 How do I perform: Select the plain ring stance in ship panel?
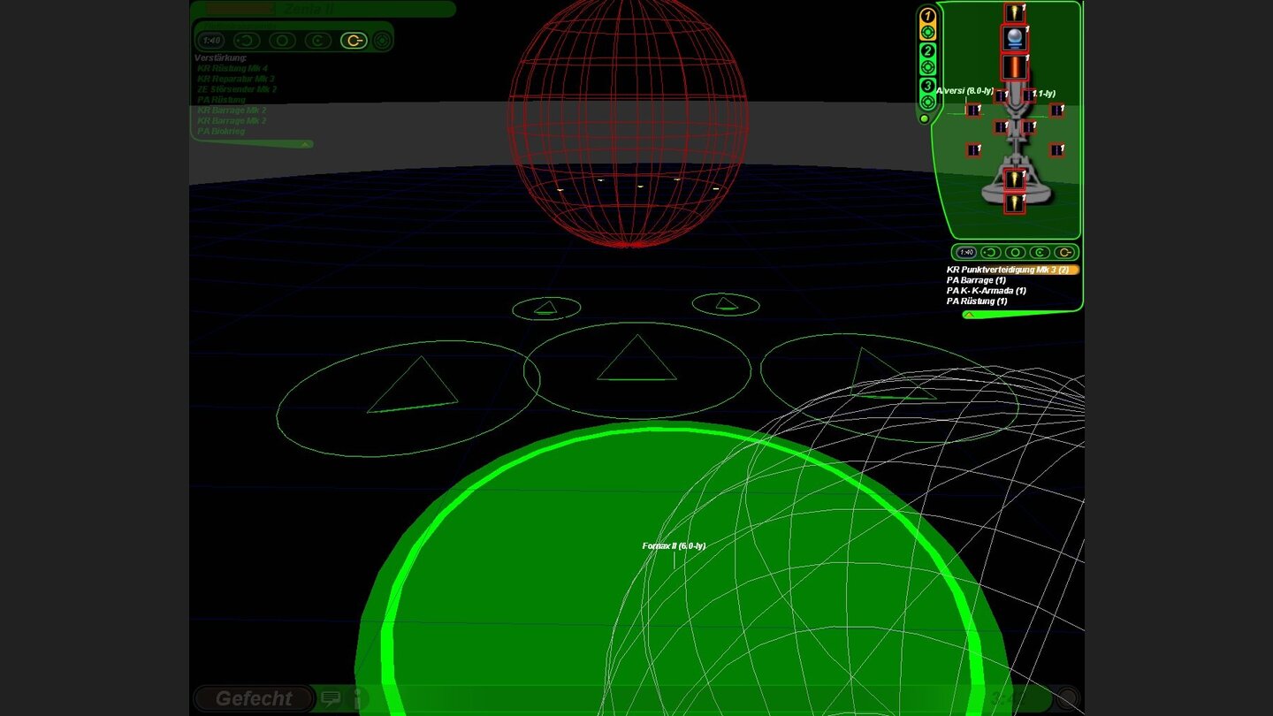click(1016, 253)
